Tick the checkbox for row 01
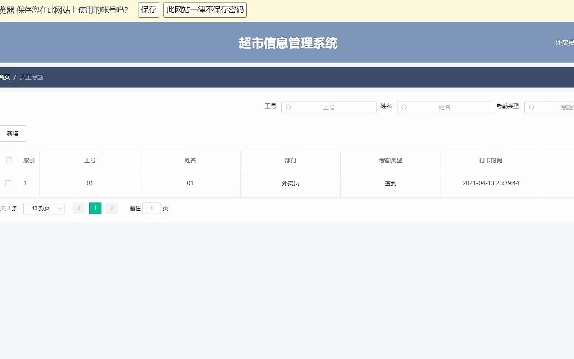Screen dimensions: 574x359 (x=8, y=183)
